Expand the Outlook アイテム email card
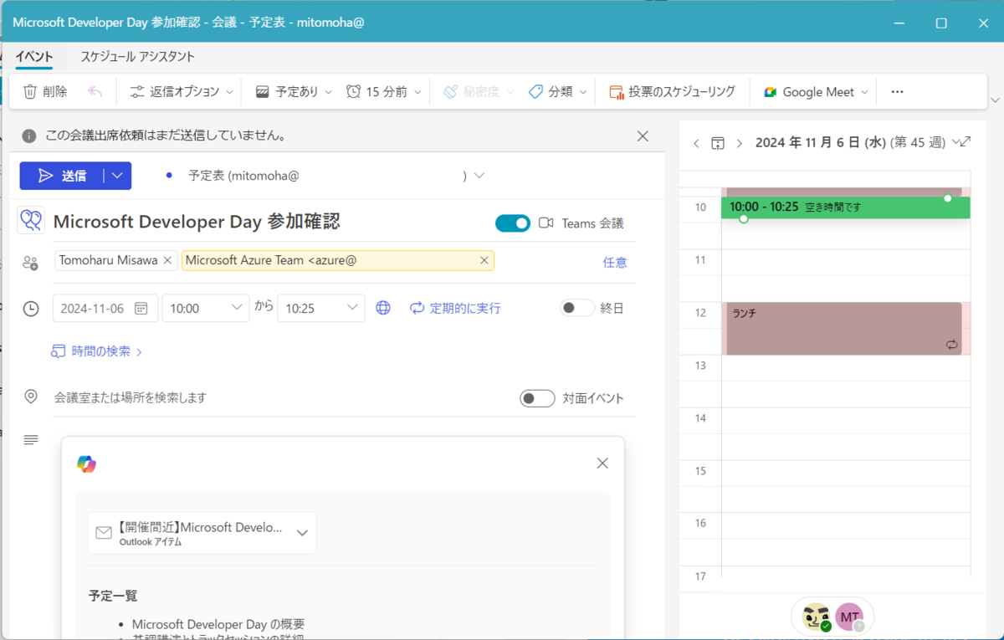1004x640 pixels. pyautogui.click(x=303, y=533)
